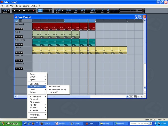The width and height of the screenshot is (168, 126).
Task: Open the FX Holder submenu
Action: [x=37, y=111]
